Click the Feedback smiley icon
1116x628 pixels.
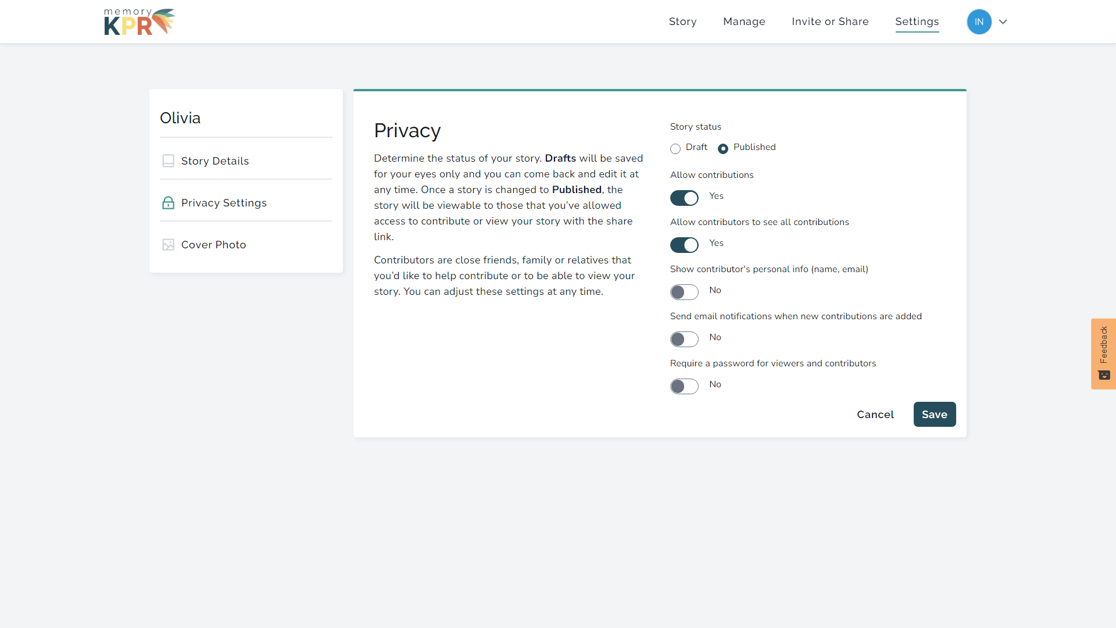(1104, 375)
